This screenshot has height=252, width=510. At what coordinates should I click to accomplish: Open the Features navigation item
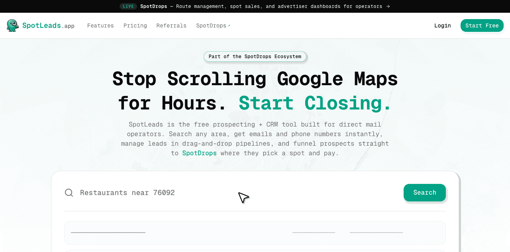(100, 25)
